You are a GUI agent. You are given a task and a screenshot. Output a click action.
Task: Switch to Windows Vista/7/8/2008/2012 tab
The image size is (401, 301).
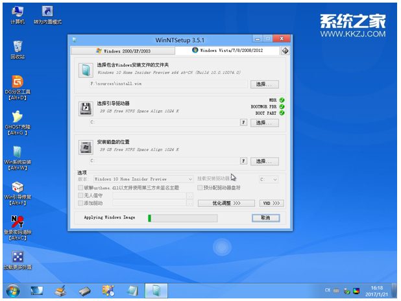[x=227, y=51]
